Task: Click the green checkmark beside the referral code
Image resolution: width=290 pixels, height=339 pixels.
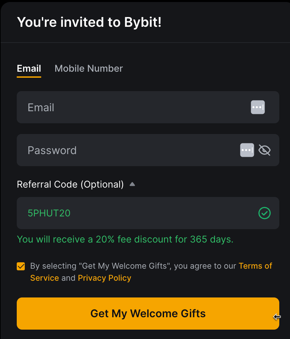Action: 264,213
